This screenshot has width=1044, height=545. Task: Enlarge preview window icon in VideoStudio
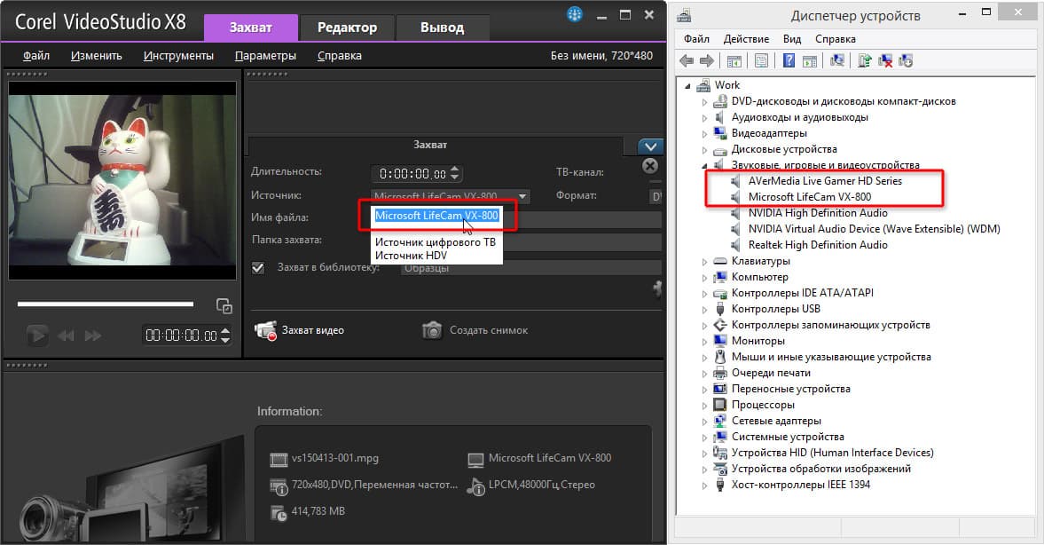tap(224, 306)
